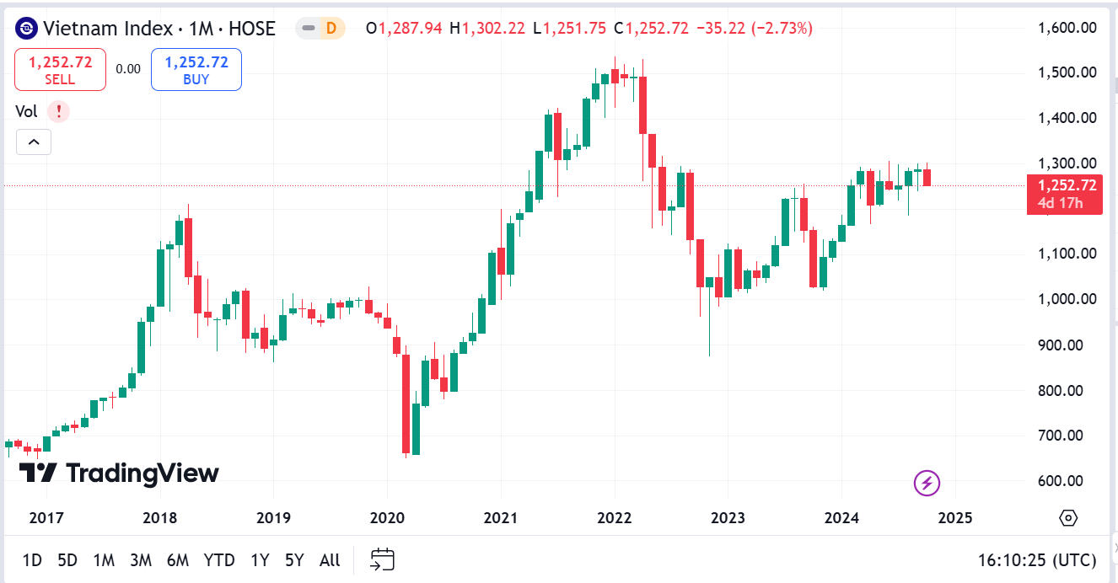
Task: Click the orange D delayed-data indicator
Action: pyautogui.click(x=331, y=29)
